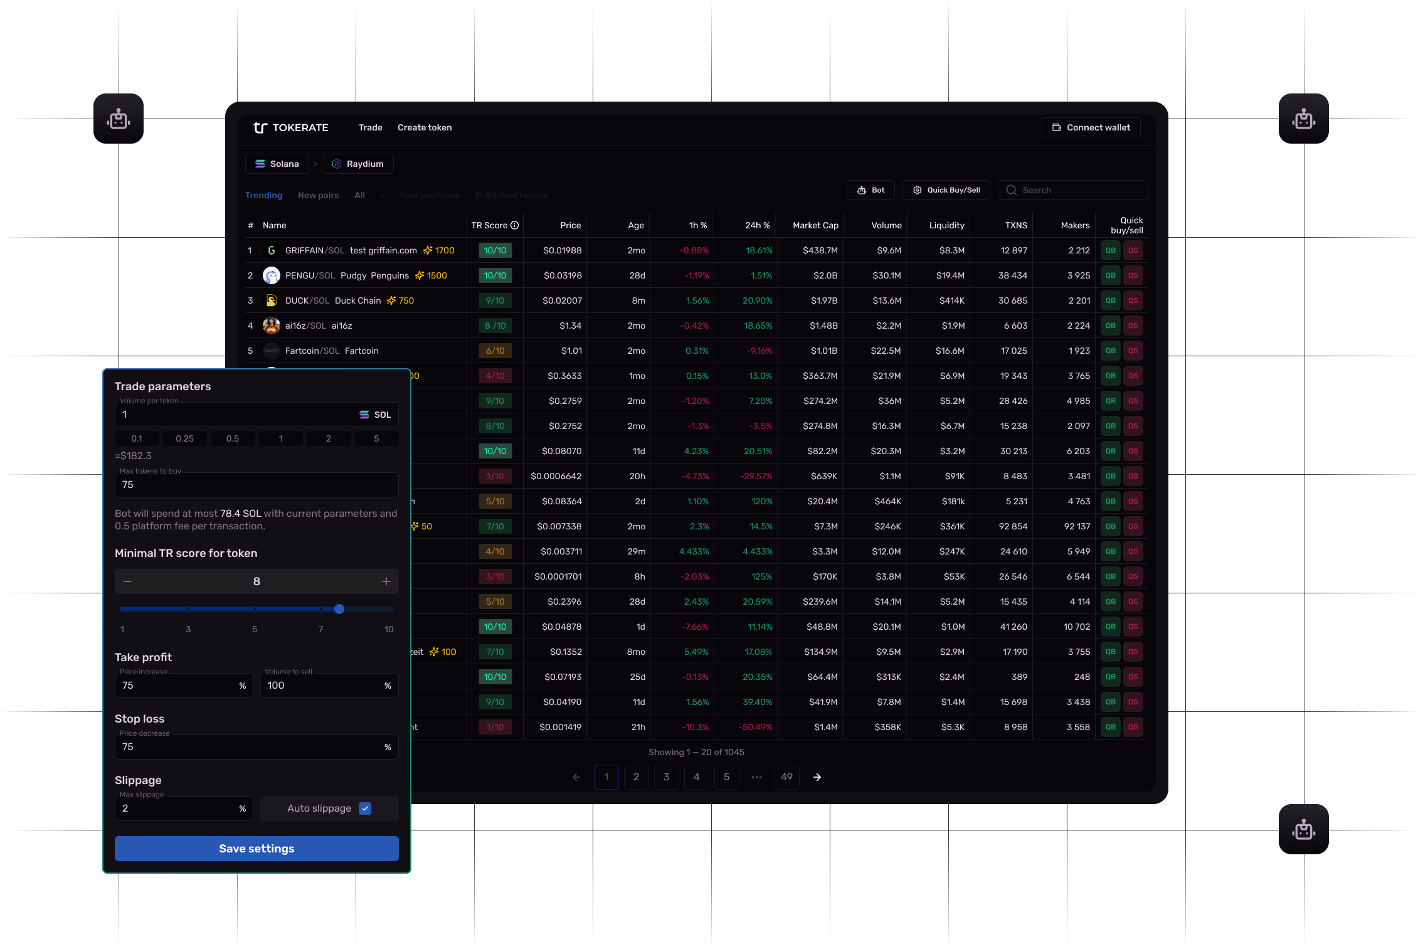Go to previous page arrow
Viewport: 1423px width, 949px height.
click(x=576, y=777)
